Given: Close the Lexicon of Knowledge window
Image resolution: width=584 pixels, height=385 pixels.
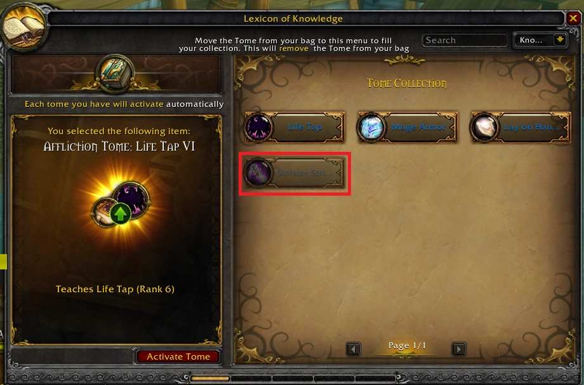Looking at the screenshot, I should [573, 18].
